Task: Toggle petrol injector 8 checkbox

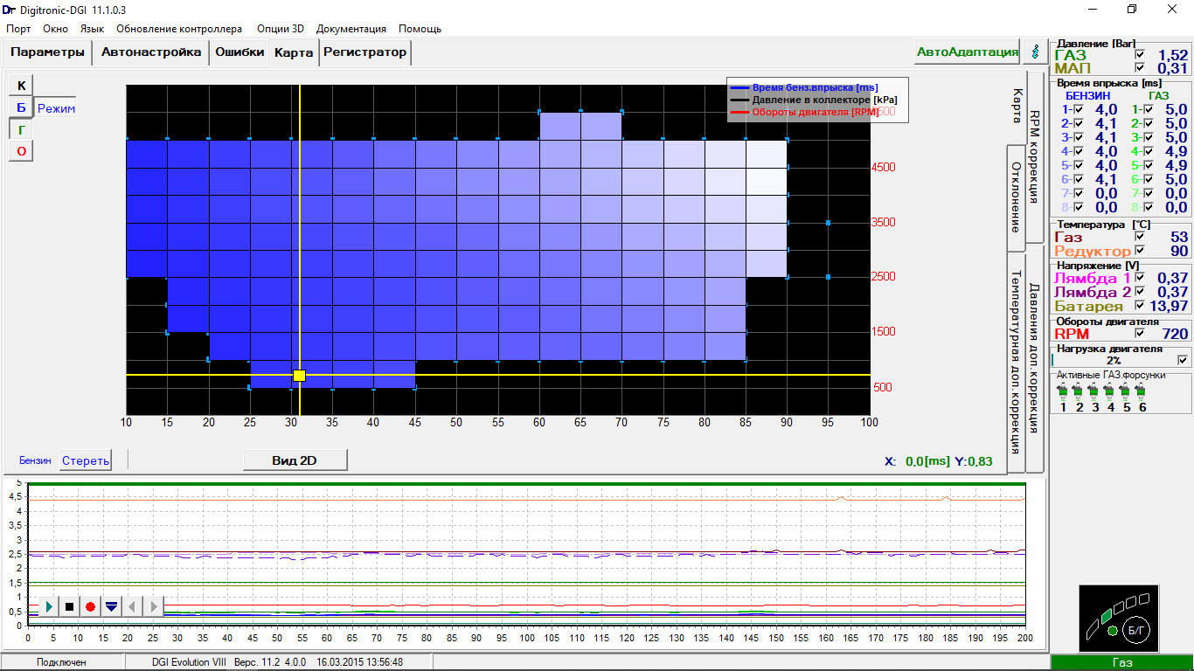Action: pos(1078,207)
